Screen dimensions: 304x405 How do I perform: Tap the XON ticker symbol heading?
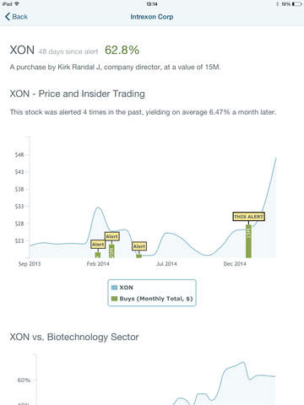click(22, 51)
